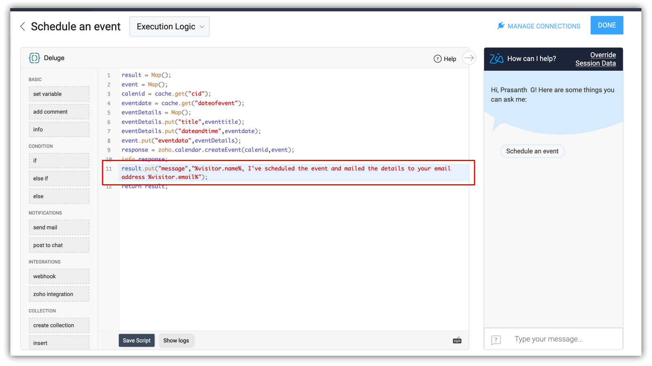Insert the webhook integration block
The image size is (652, 366).
point(59,277)
